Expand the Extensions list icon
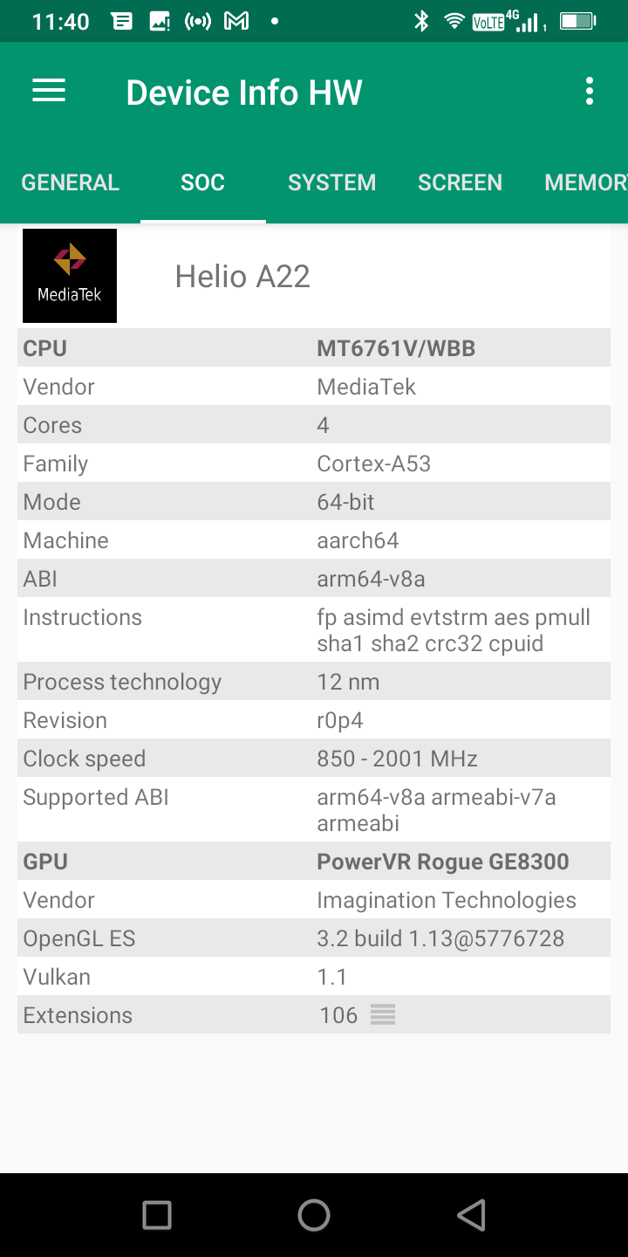Viewport: 628px width, 1257px height. point(383,1014)
